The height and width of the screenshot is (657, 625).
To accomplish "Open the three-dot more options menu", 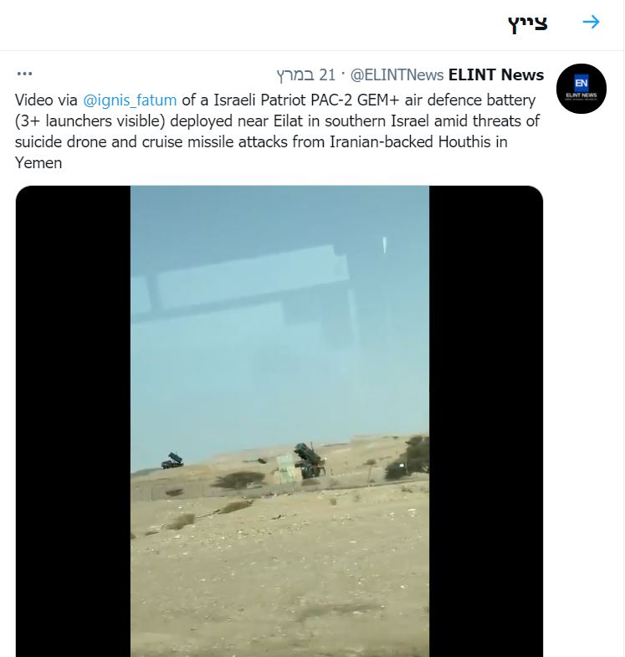I will [24, 74].
